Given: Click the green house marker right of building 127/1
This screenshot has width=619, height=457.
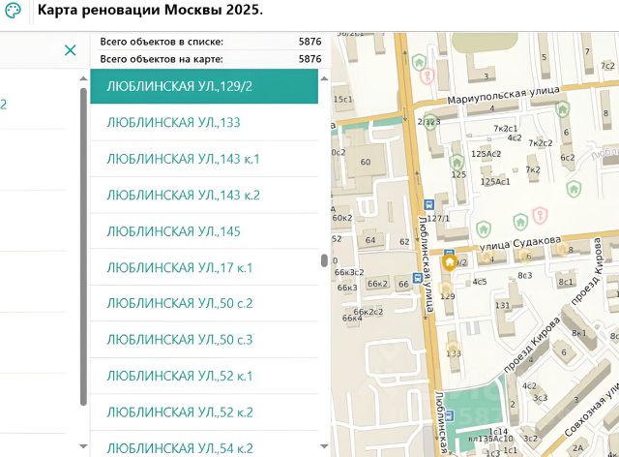Looking at the screenshot, I should pos(484,228).
